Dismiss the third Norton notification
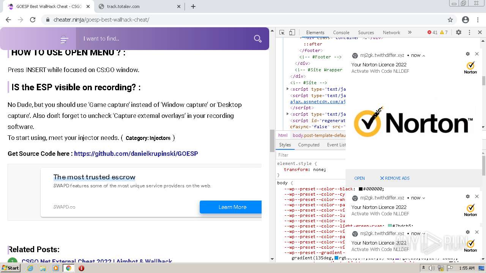The height and width of the screenshot is (273, 486). 477,232
